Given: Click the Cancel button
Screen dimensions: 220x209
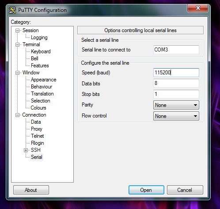Looking at the screenshot, I should [185, 190].
